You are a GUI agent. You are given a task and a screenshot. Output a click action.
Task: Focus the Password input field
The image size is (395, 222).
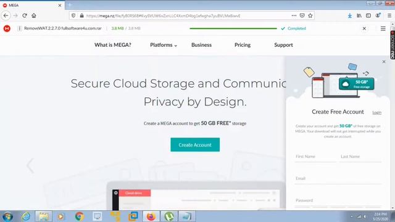click(338, 200)
